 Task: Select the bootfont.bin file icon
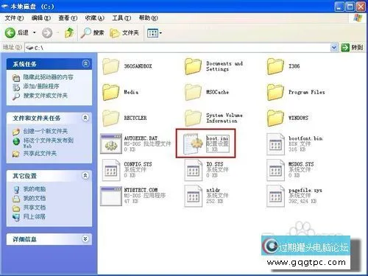tap(275, 144)
